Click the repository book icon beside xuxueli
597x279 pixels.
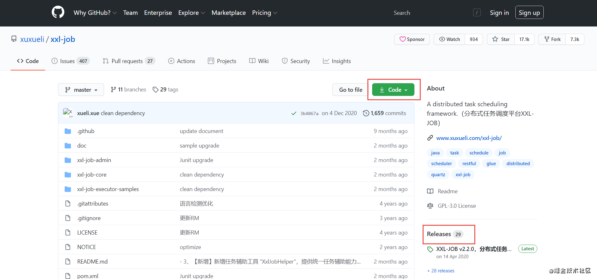click(14, 39)
